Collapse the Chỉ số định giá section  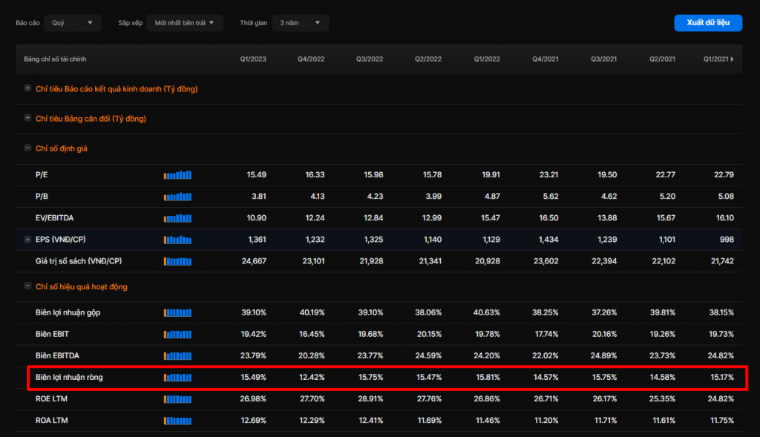point(27,148)
